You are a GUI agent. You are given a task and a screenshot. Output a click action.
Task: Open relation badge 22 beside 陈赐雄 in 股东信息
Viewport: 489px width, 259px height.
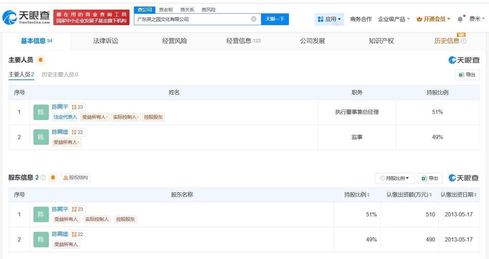[77, 234]
